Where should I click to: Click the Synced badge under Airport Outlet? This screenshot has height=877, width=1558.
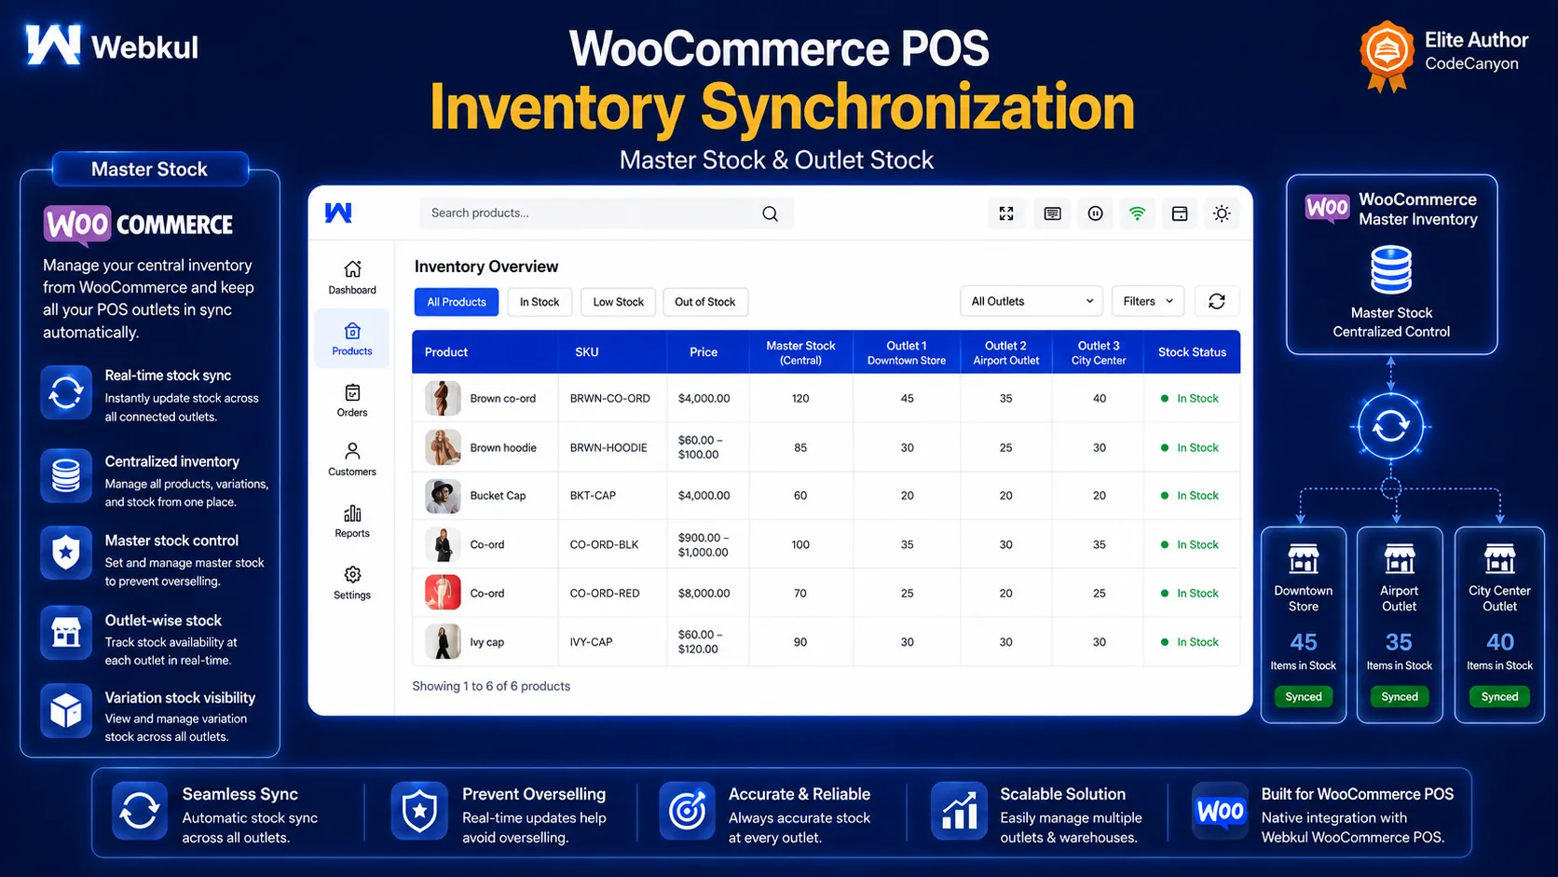point(1400,697)
